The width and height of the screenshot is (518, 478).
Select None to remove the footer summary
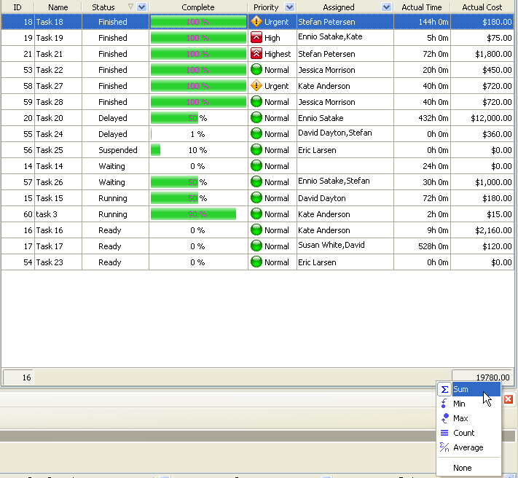tap(462, 468)
